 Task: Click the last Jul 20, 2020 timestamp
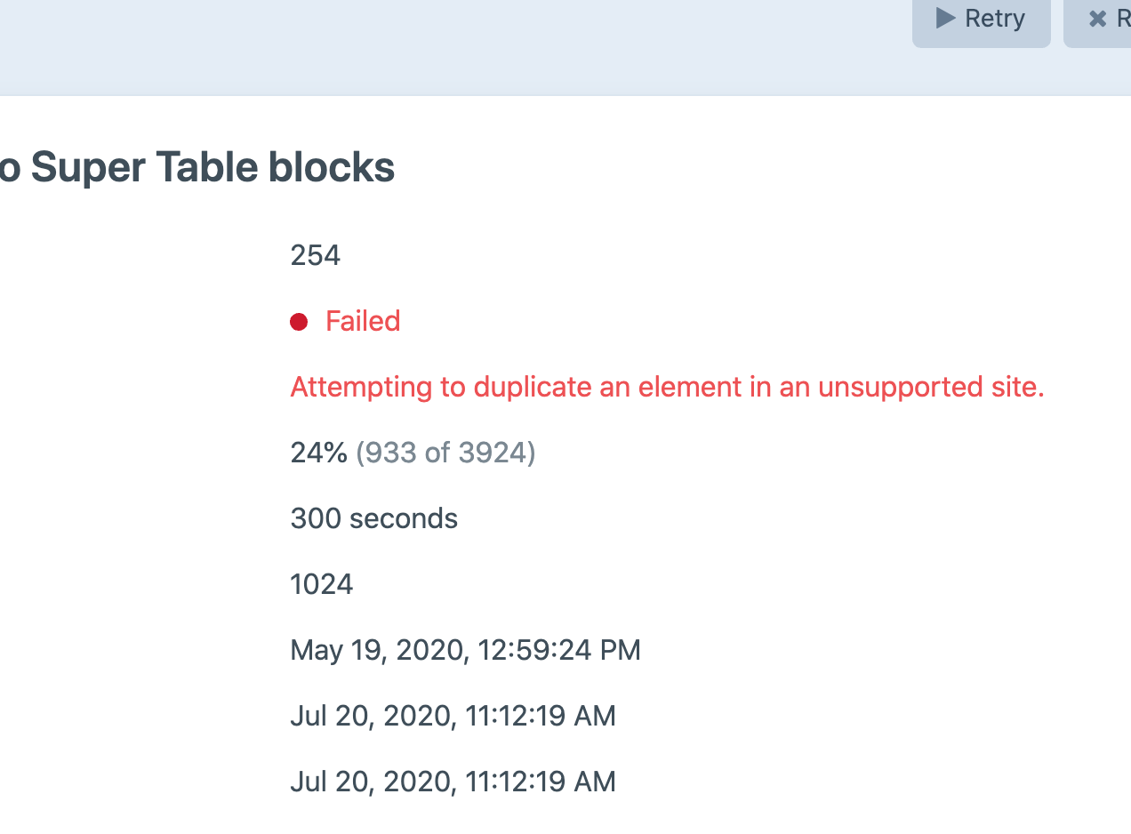(x=453, y=782)
